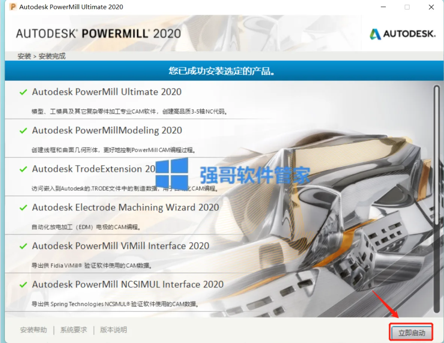Click description mentioning 自动化放电加工 (EDM)
Viewport: 444px width, 343px height.
pos(86,227)
